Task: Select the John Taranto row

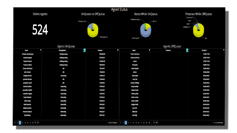Action: coord(66,72)
